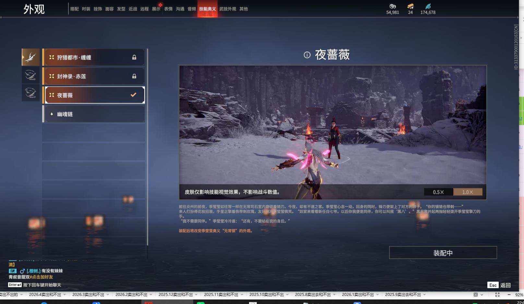Open the dropdown on sheet tab 2026.3卖出和不出
Viewport: 524px width, 304px height.
108,295
